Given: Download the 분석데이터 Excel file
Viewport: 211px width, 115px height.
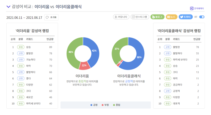Looking at the screenshot, I should 197,8.
